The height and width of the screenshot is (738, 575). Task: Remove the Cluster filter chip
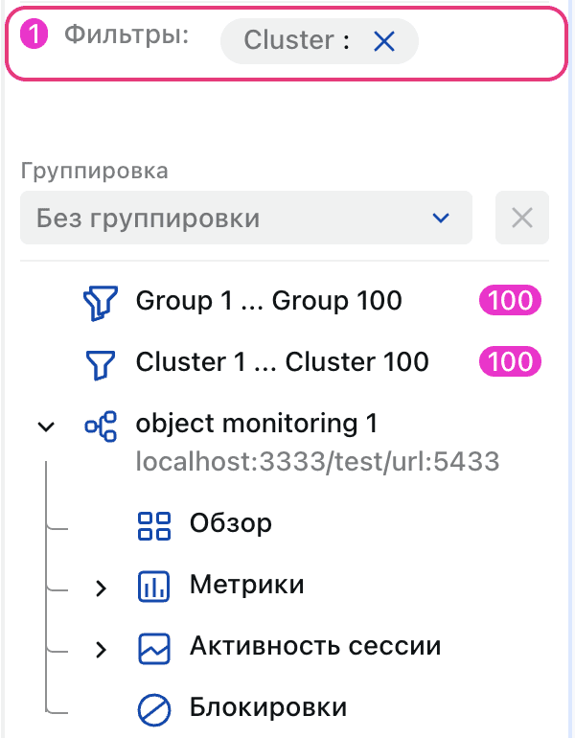pos(383,41)
